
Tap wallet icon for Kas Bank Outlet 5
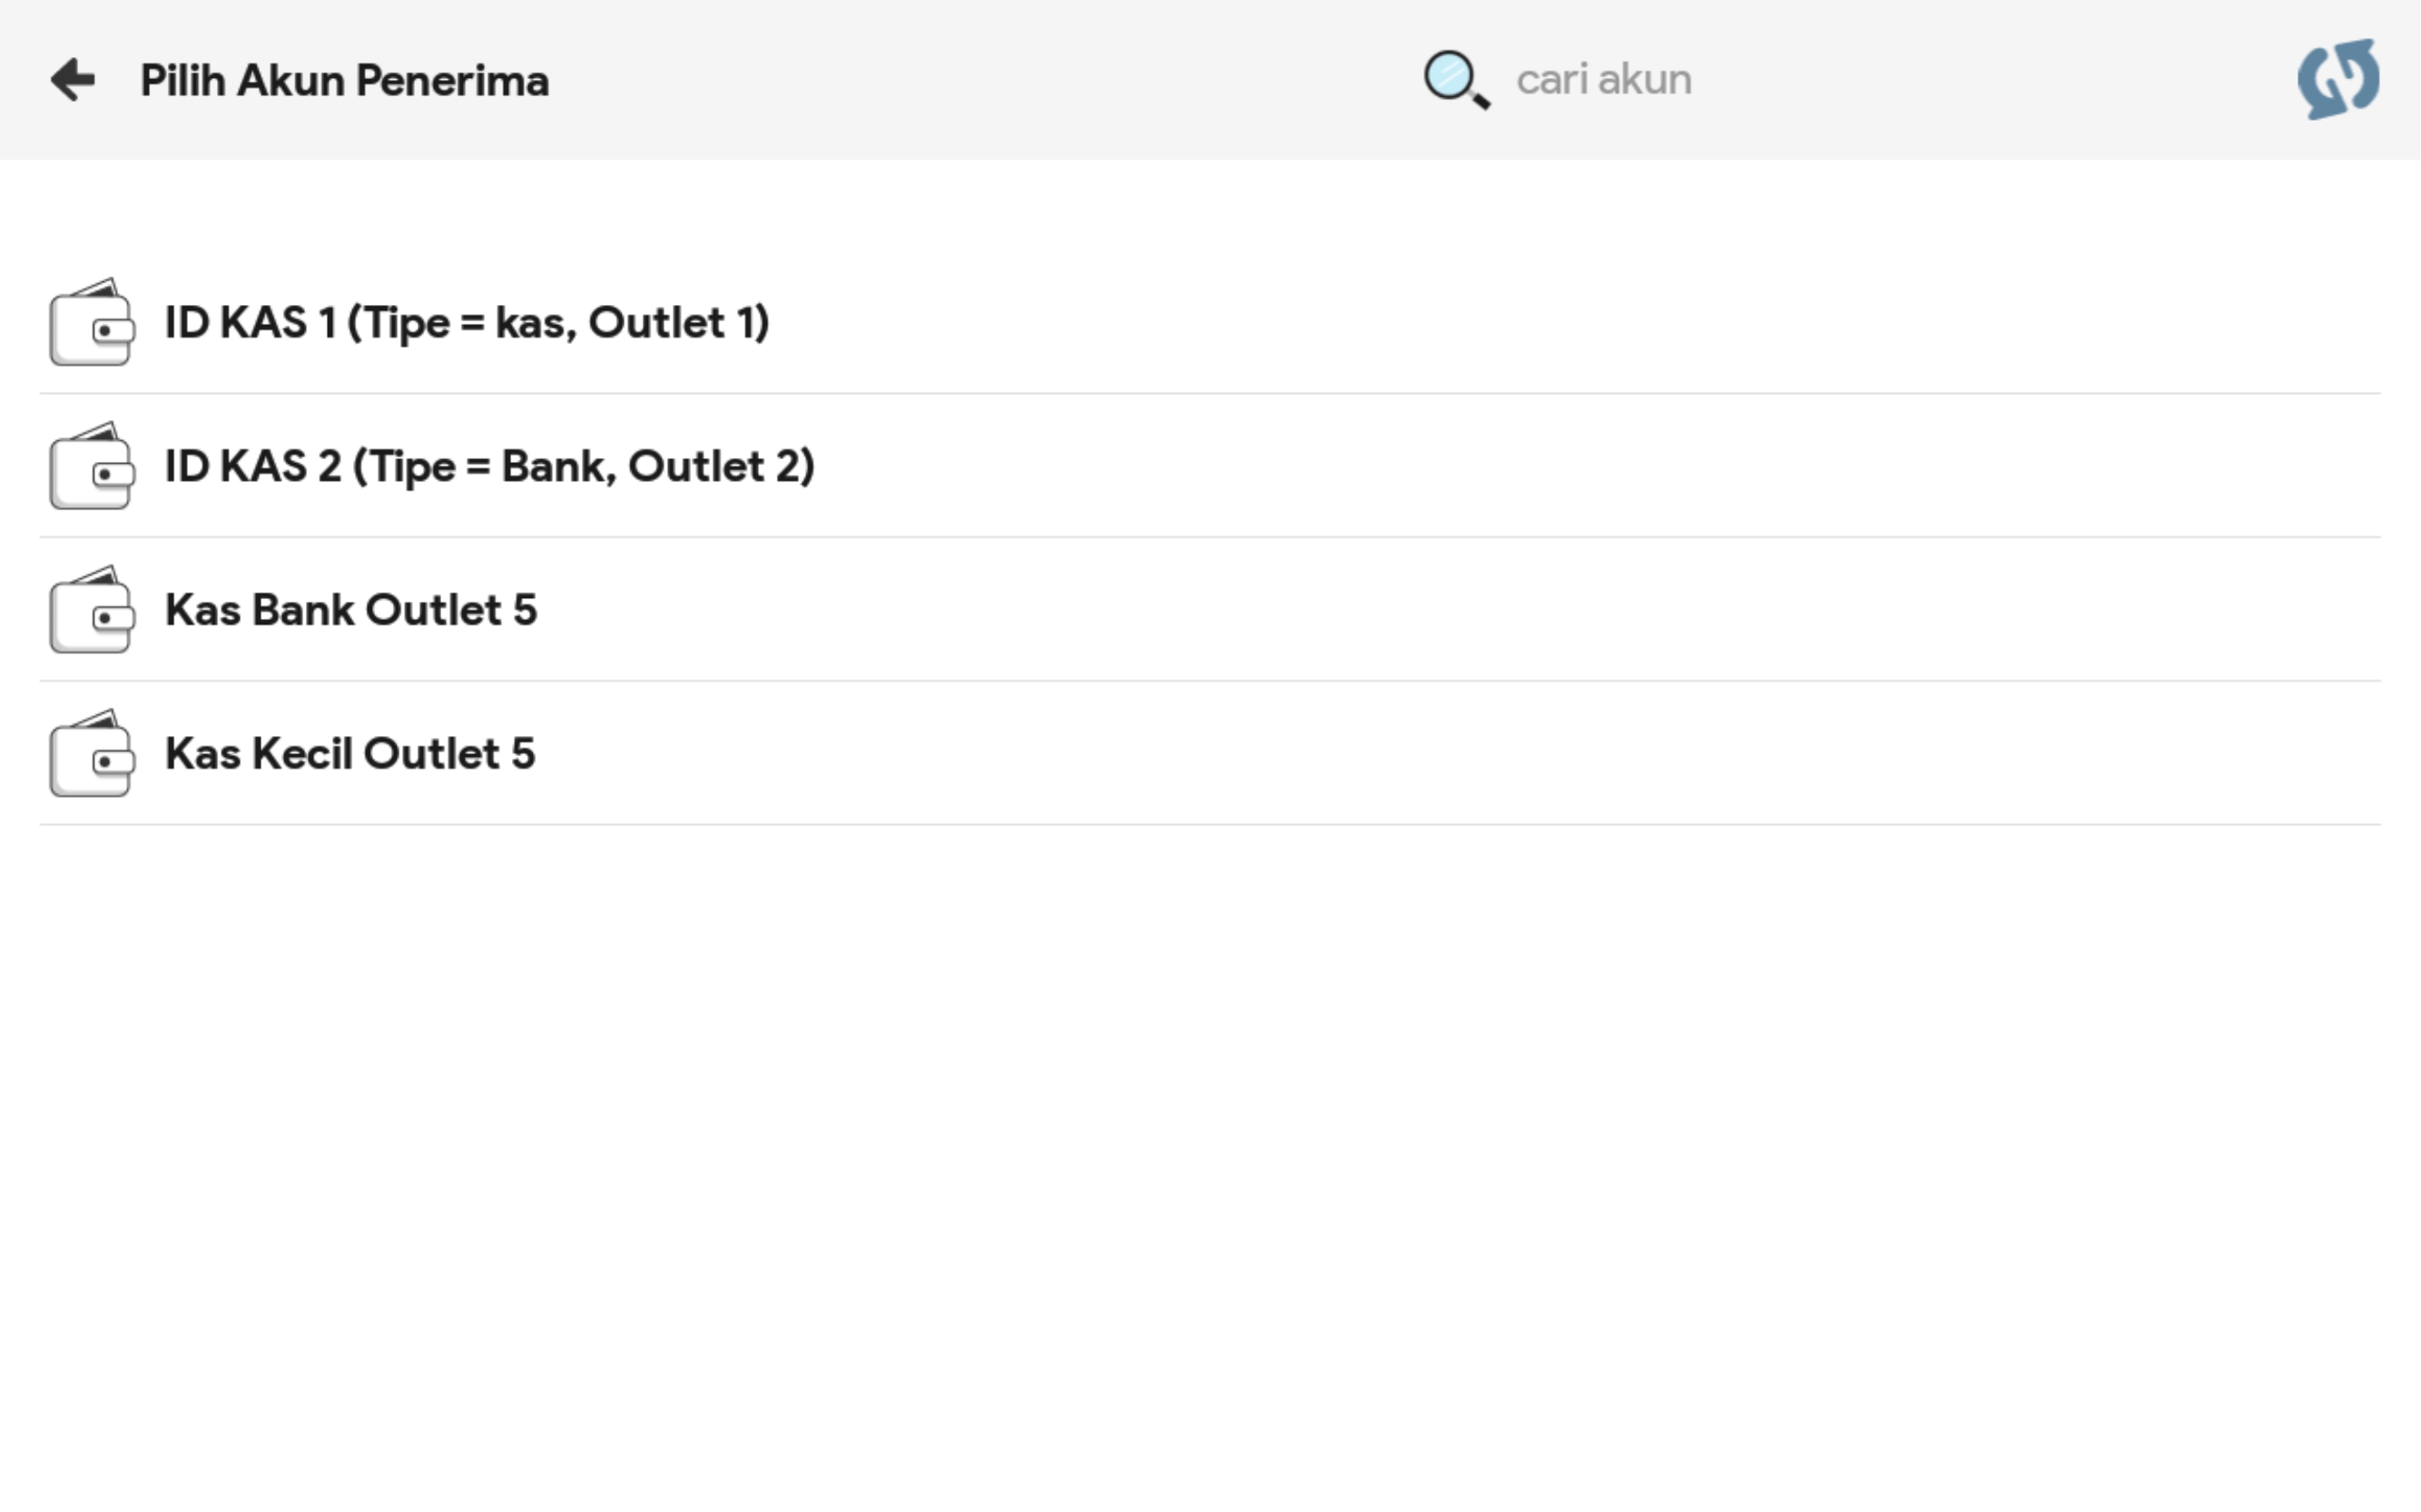[x=91, y=610]
